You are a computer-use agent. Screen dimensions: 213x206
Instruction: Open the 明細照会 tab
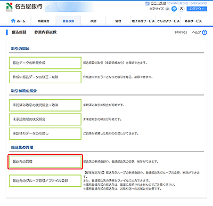point(44,21)
